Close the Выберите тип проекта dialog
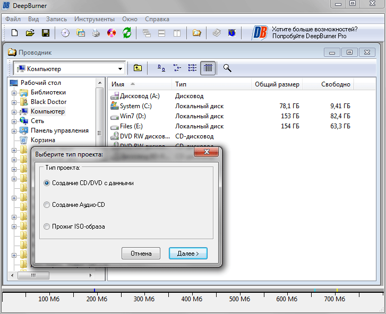The height and width of the screenshot is (314, 386). click(207, 152)
